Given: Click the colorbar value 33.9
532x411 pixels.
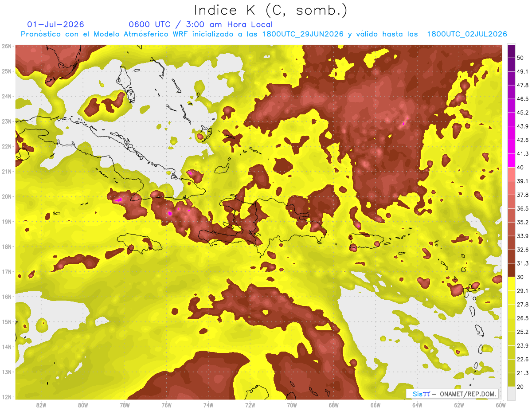Looking at the screenshot, I should point(523,236).
